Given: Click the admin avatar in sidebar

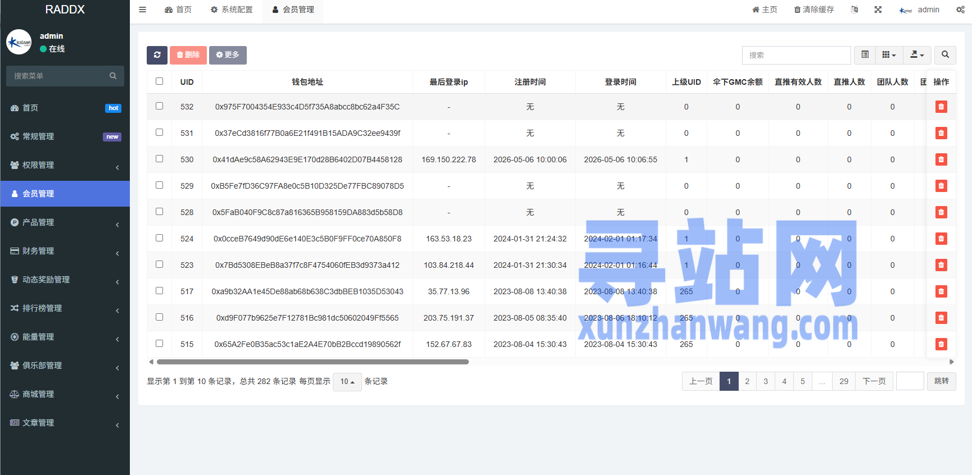Looking at the screenshot, I should tap(19, 42).
